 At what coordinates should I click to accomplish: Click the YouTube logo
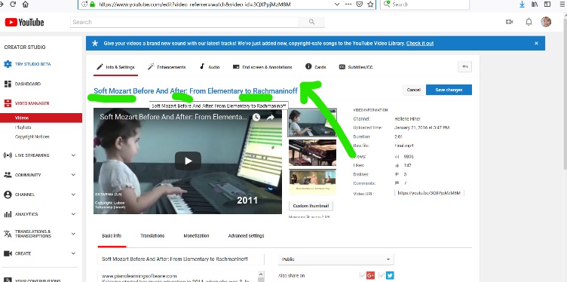point(24,23)
